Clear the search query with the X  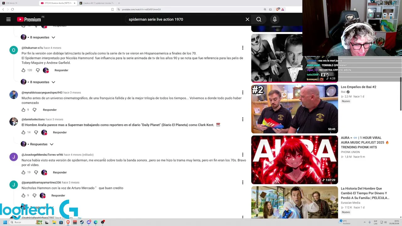click(247, 19)
